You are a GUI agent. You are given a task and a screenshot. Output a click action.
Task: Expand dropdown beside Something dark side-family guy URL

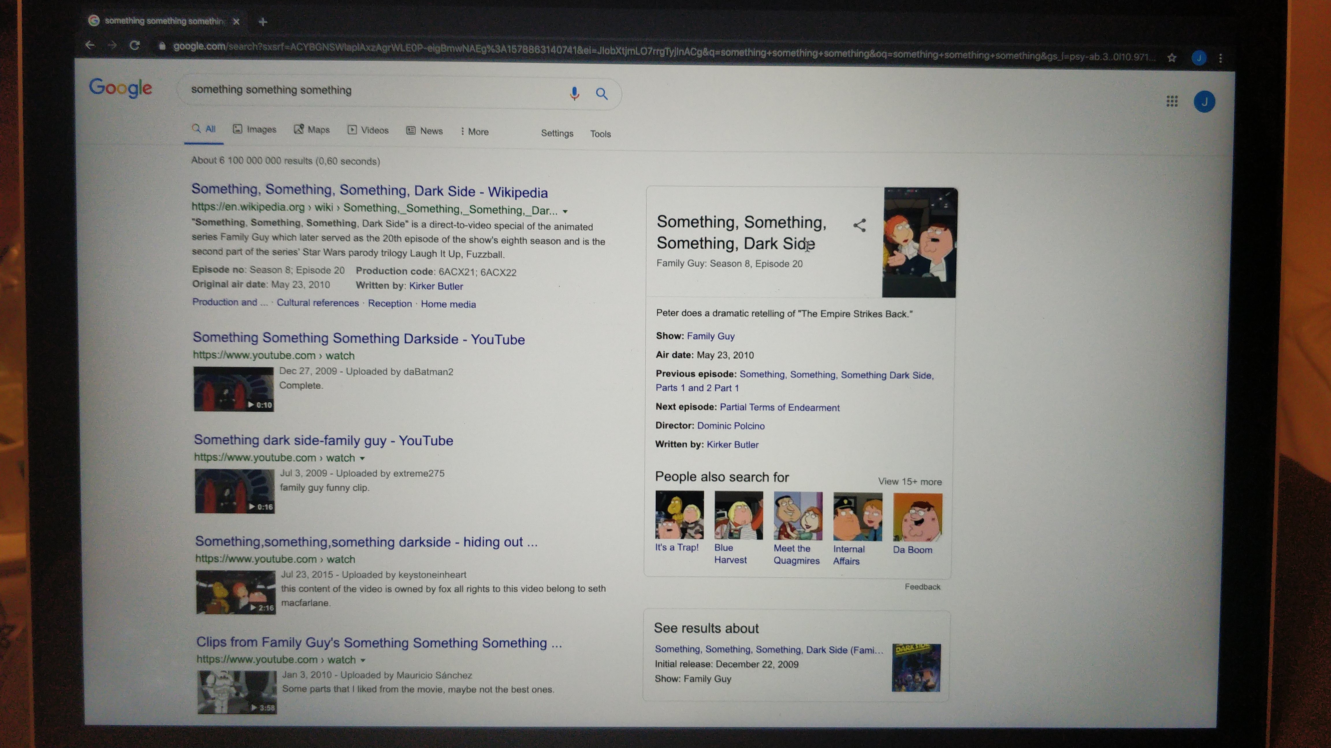(x=362, y=458)
